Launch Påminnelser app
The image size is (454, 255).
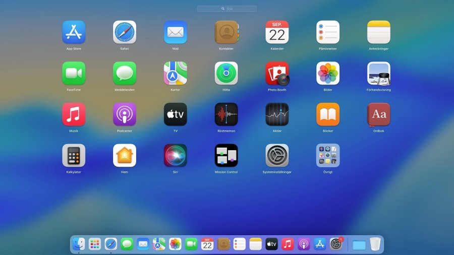click(328, 32)
